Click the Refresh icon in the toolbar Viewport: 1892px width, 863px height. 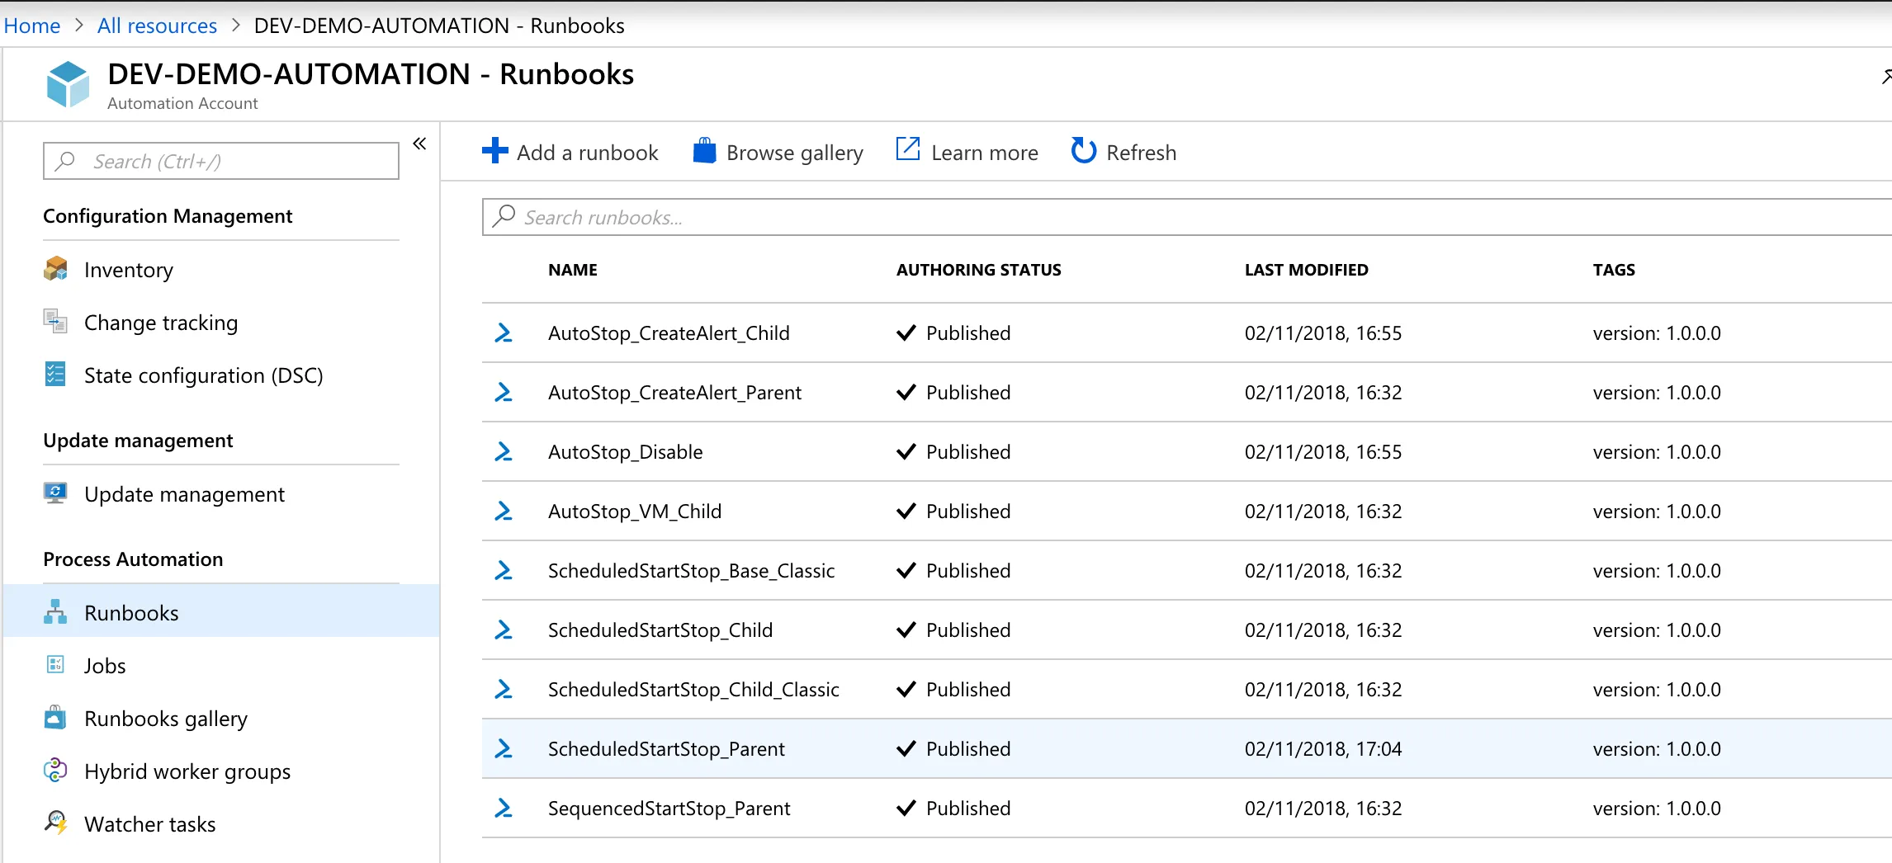point(1081,151)
